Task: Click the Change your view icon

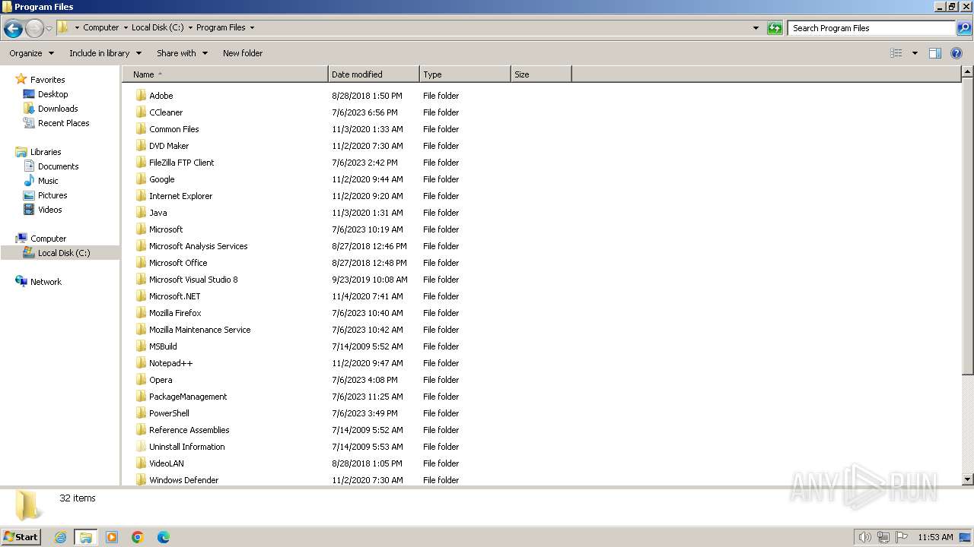Action: (x=896, y=53)
